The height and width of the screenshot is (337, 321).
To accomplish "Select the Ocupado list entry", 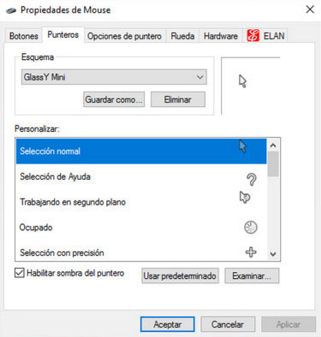I will (141, 228).
